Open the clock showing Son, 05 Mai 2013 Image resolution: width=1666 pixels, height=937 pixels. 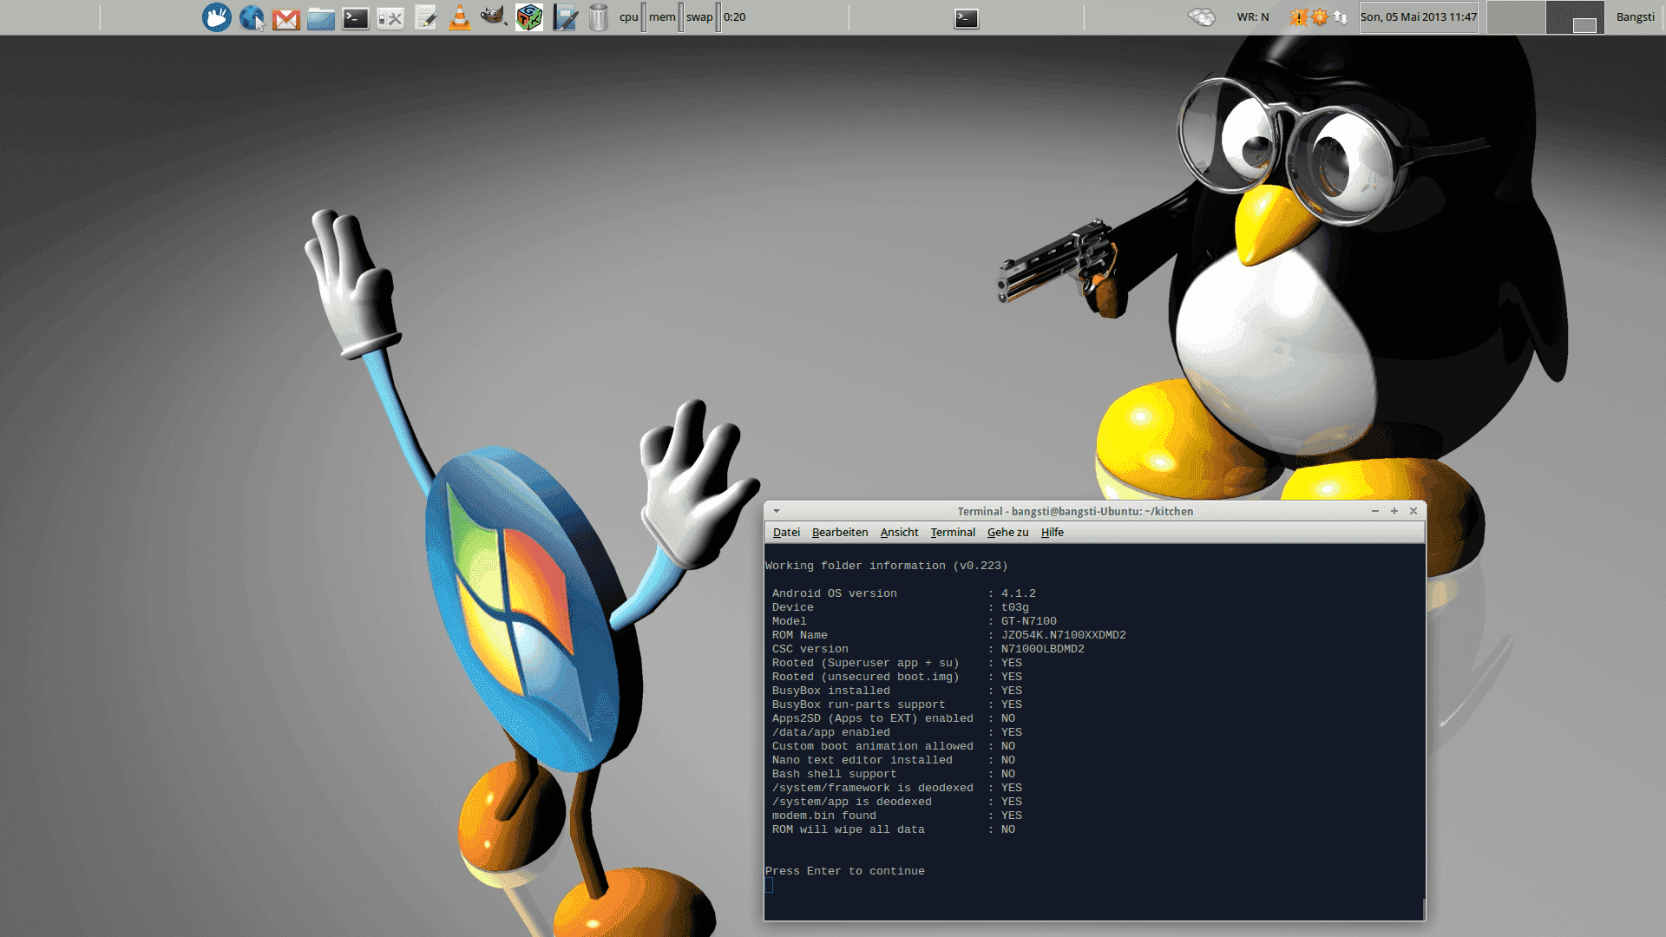[1419, 17]
